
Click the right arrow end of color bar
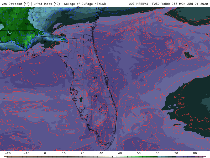coord(204,157)
